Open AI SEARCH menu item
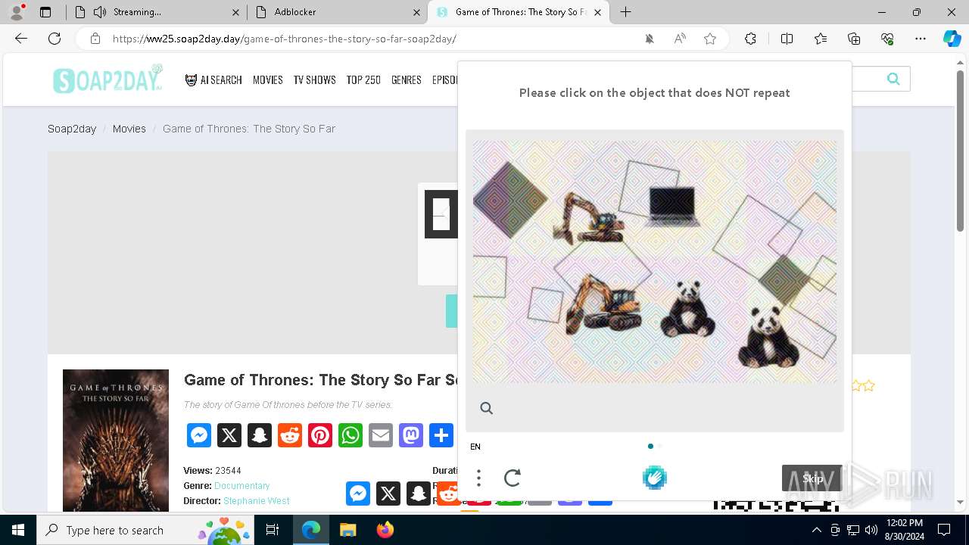969x545 pixels. tap(213, 79)
